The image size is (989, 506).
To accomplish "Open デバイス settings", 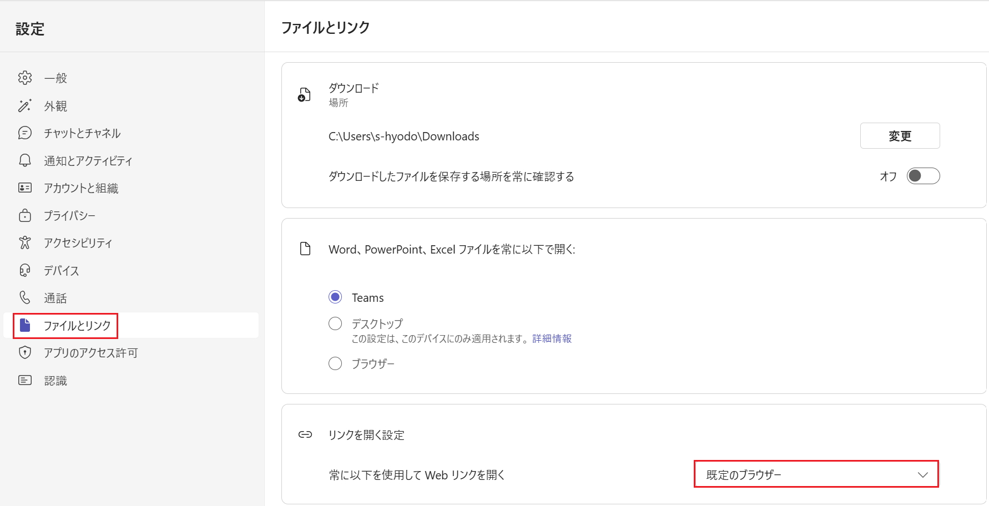I will (131, 270).
